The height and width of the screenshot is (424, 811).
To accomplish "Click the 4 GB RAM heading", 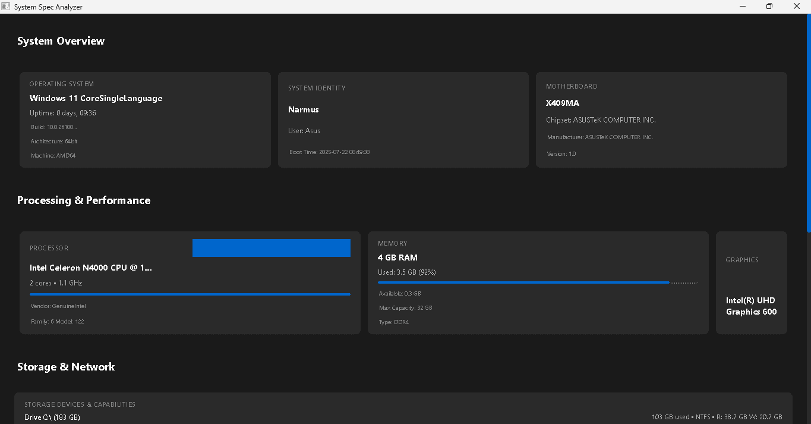I will tap(397, 257).
